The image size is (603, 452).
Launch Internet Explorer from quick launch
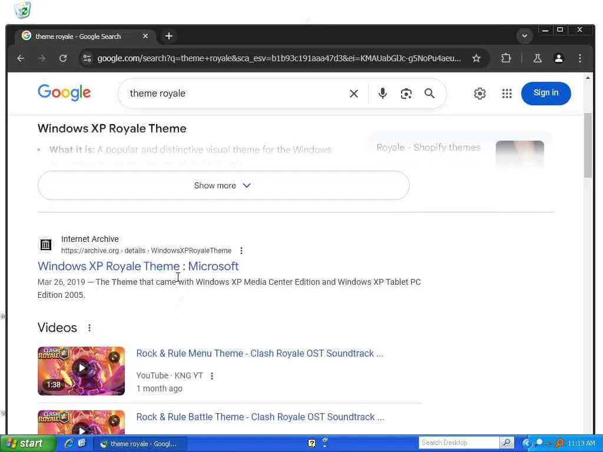pos(69,443)
